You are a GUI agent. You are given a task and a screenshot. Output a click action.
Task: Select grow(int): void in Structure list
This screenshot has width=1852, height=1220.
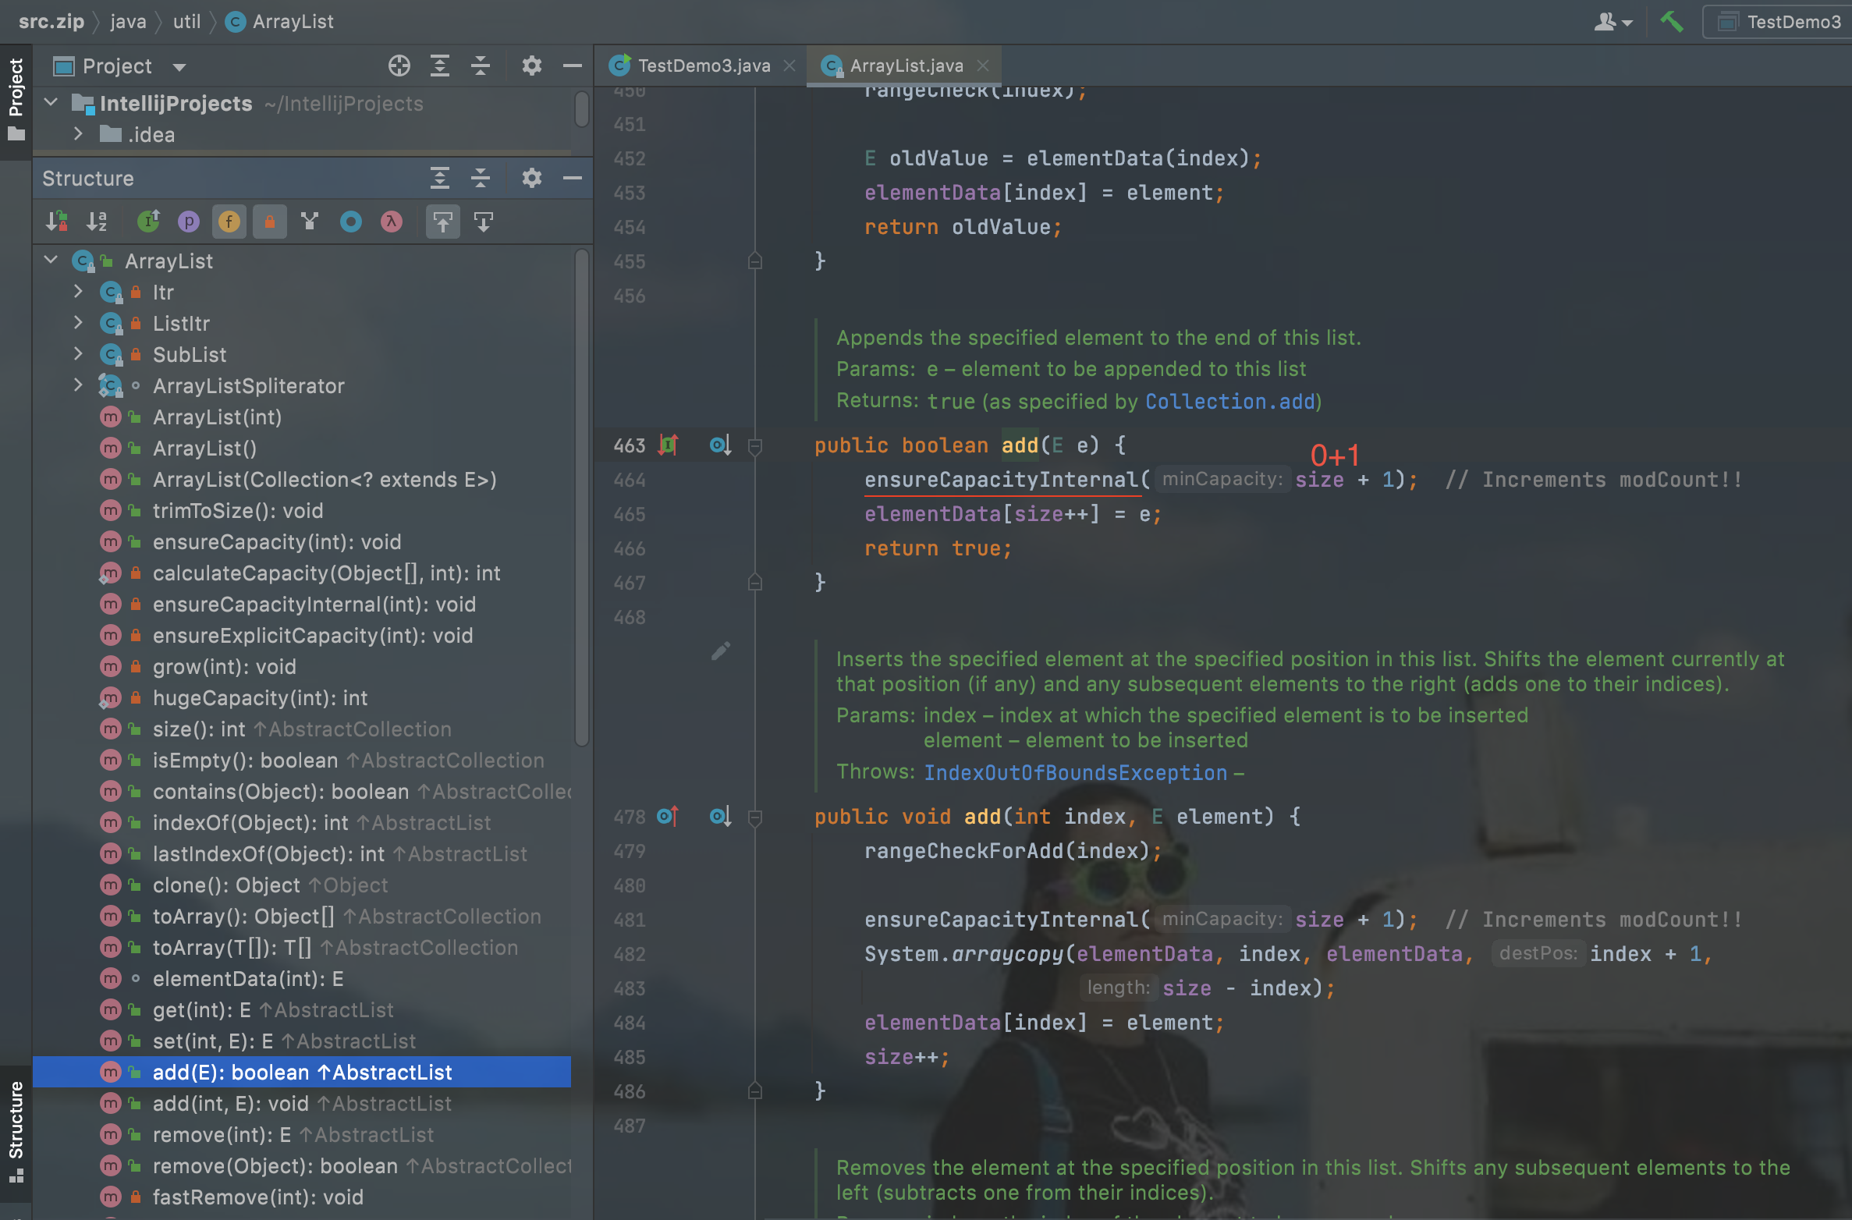pos(224,667)
